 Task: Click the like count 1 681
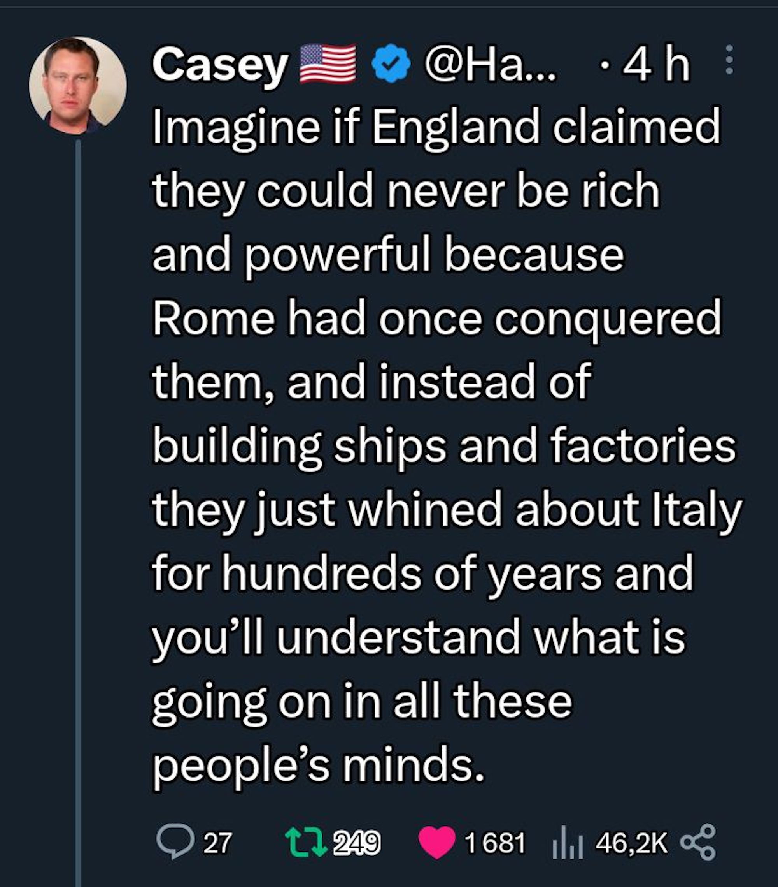[494, 843]
